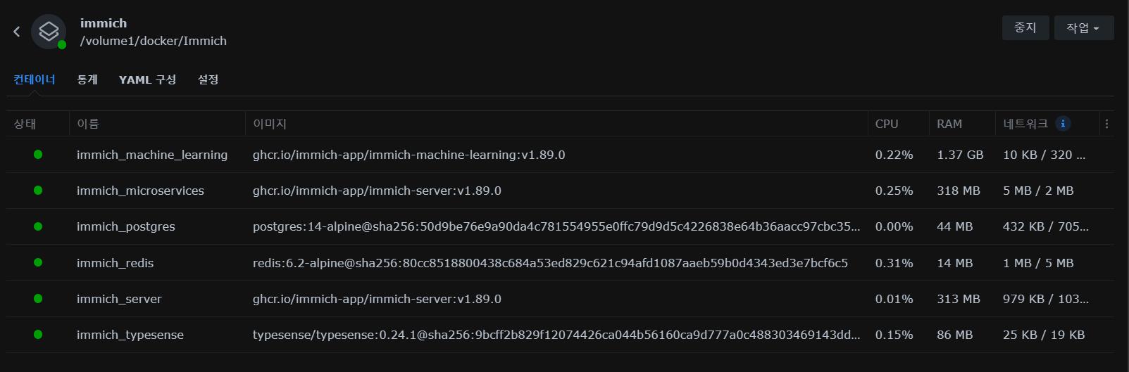Open the table column options kebab menu
This screenshot has width=1129, height=372.
(1106, 124)
